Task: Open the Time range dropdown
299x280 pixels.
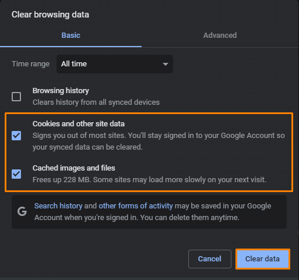Action: (115, 64)
